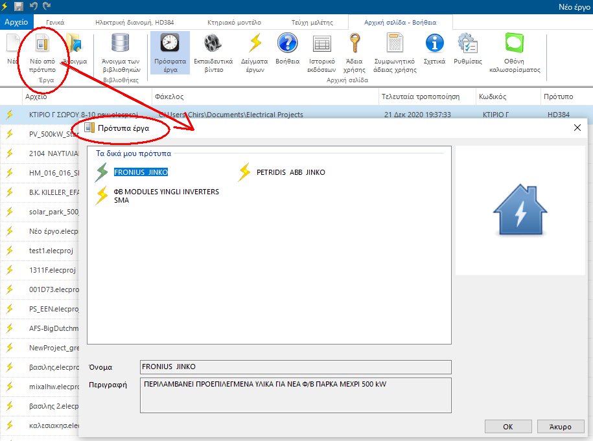Switch to the Τεύχη μελέτης tab

(308, 22)
